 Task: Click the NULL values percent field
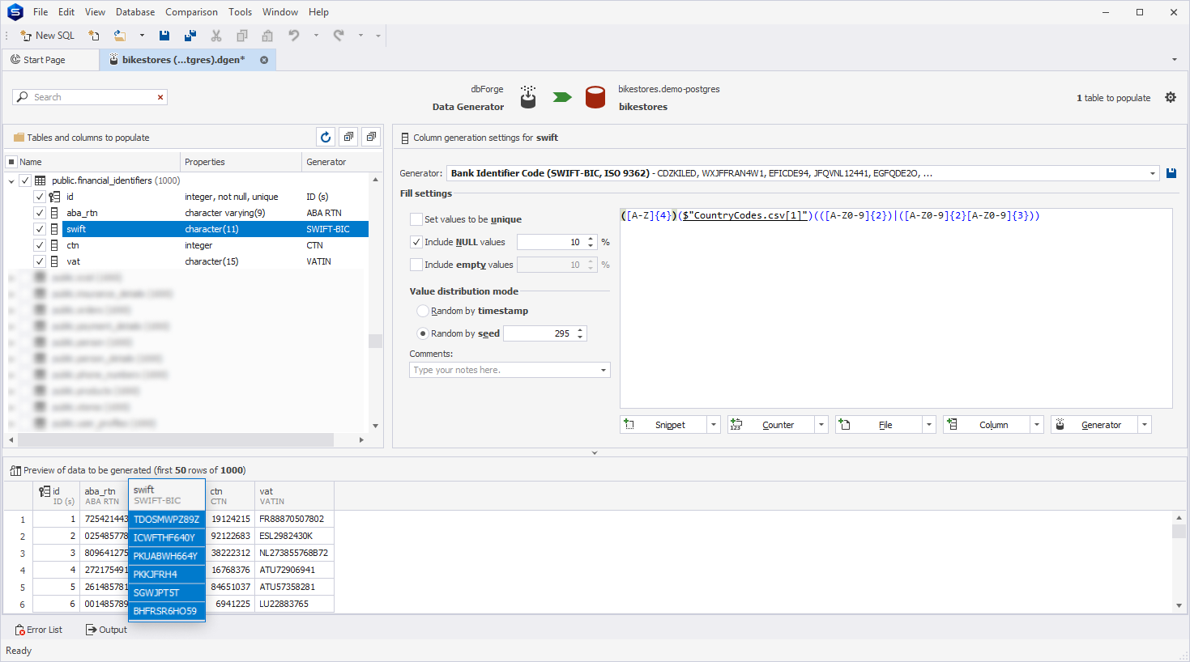(x=551, y=242)
